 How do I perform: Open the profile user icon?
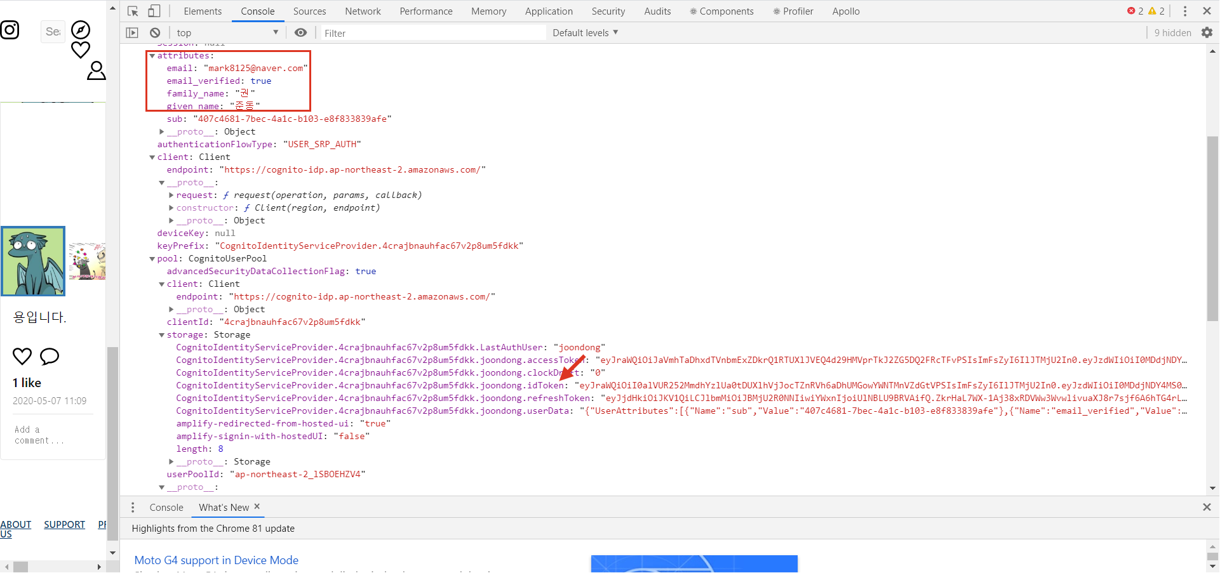point(96,70)
